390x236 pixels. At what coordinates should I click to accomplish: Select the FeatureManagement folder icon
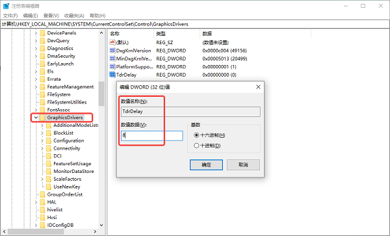coord(42,86)
